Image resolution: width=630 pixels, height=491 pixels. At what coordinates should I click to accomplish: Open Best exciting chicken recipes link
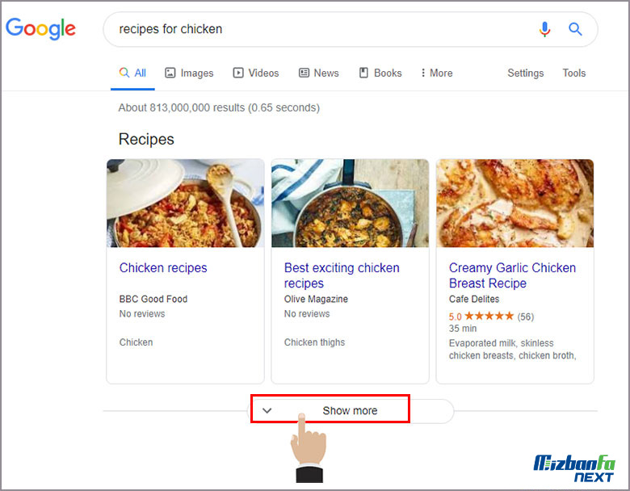[342, 275]
